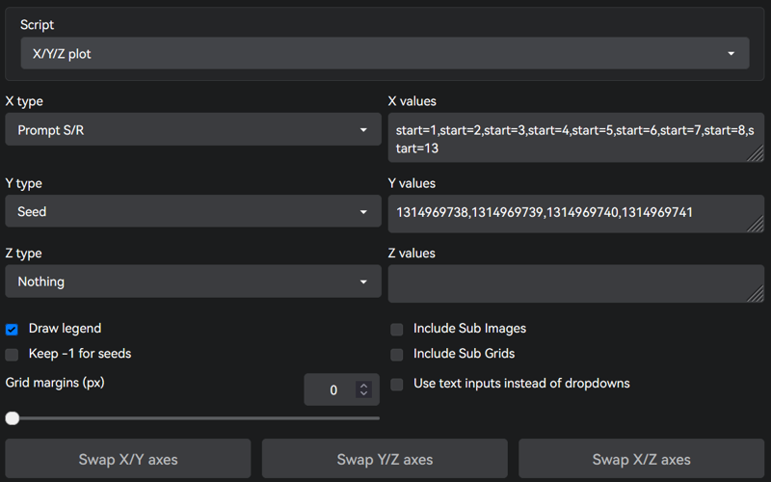Increase Grid margins with the up arrow

point(363,386)
